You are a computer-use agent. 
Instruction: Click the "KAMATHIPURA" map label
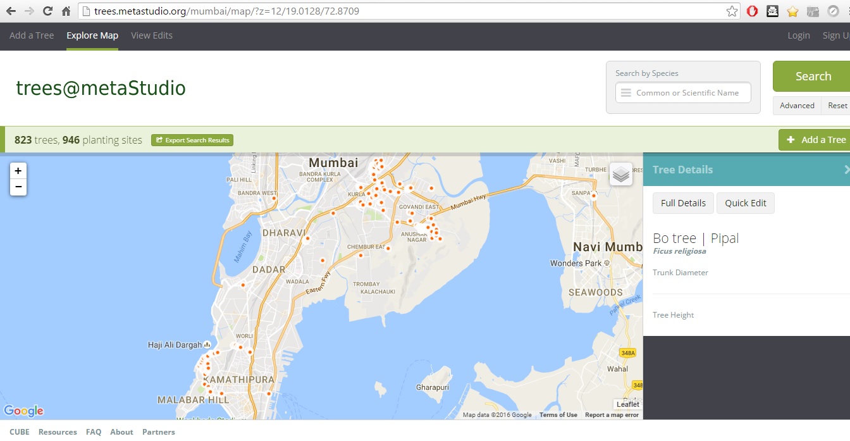pos(240,380)
